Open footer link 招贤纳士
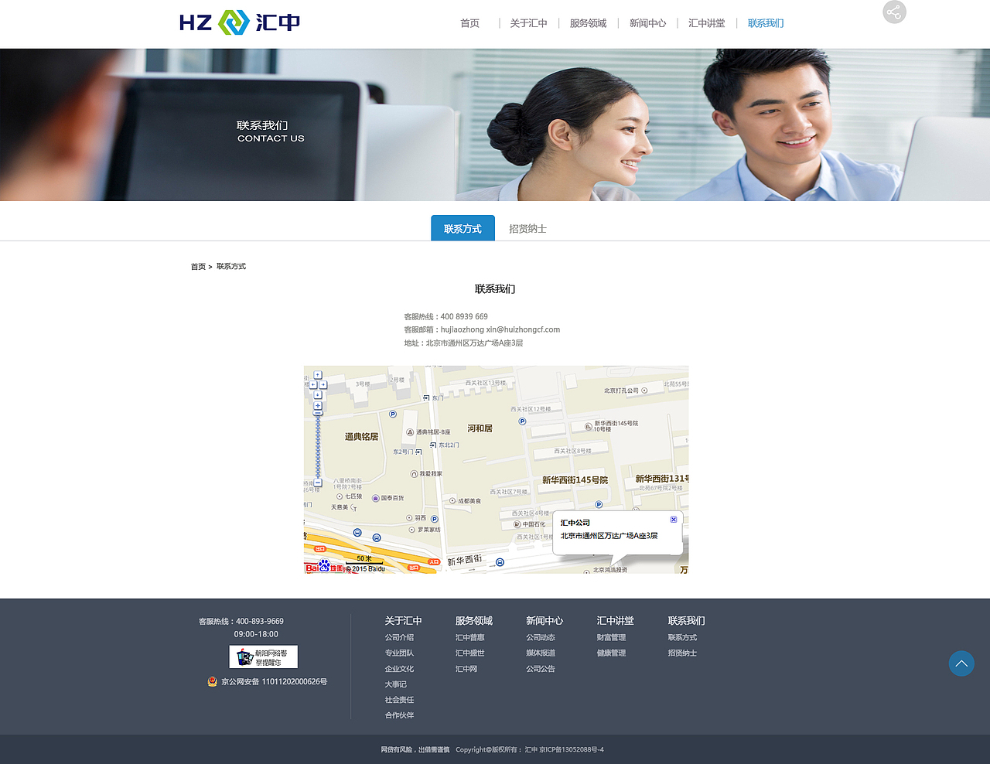Image resolution: width=990 pixels, height=764 pixels. 682,653
